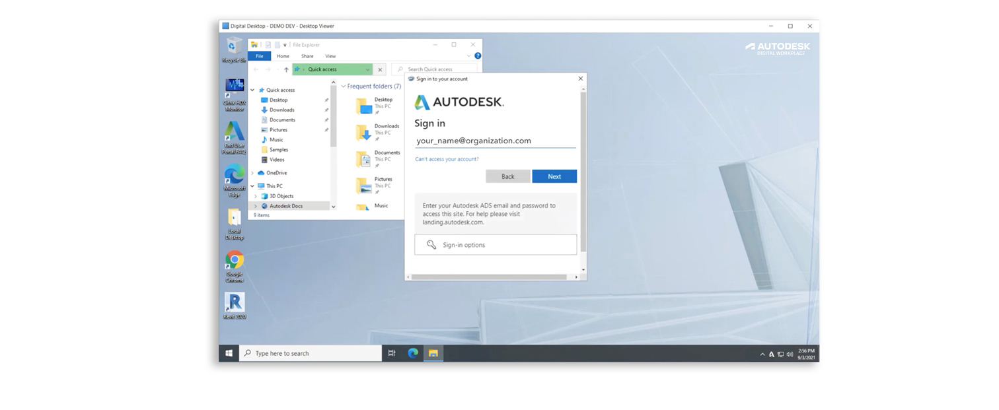
Task: Open the Can't access your account link
Action: pyautogui.click(x=447, y=158)
